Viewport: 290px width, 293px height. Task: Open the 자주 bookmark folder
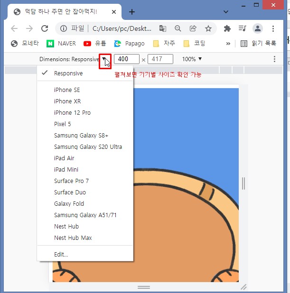(164, 44)
